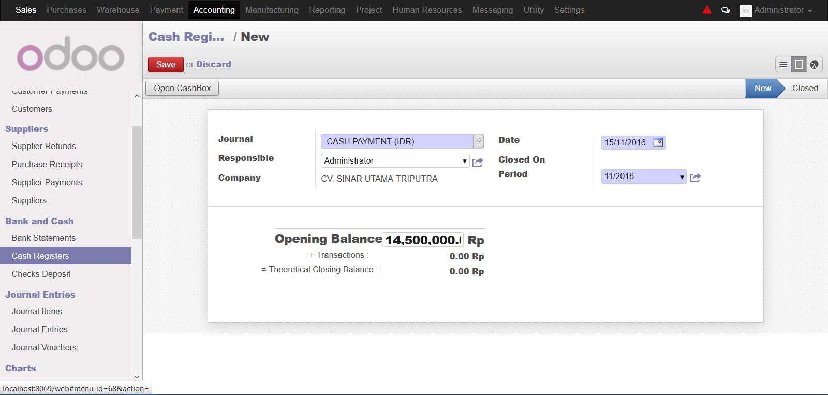This screenshot has width=828, height=395.
Task: Click sidebar scrollbar down arrow
Action: pyautogui.click(x=137, y=377)
